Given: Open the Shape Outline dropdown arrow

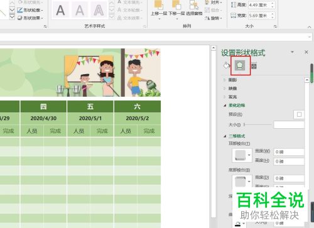Looking at the screenshot, I should tap(42, 10).
